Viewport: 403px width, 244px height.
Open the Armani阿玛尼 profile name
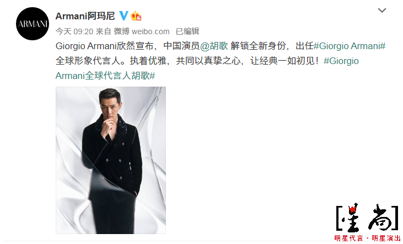[x=85, y=16]
